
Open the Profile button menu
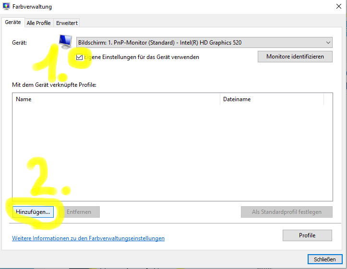point(307,235)
